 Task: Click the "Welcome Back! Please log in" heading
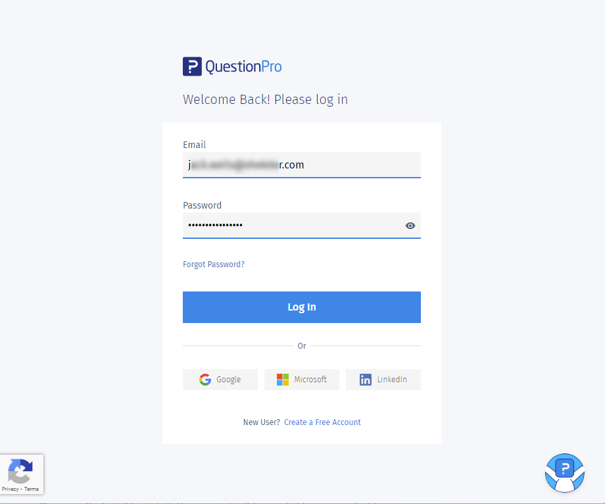[266, 99]
